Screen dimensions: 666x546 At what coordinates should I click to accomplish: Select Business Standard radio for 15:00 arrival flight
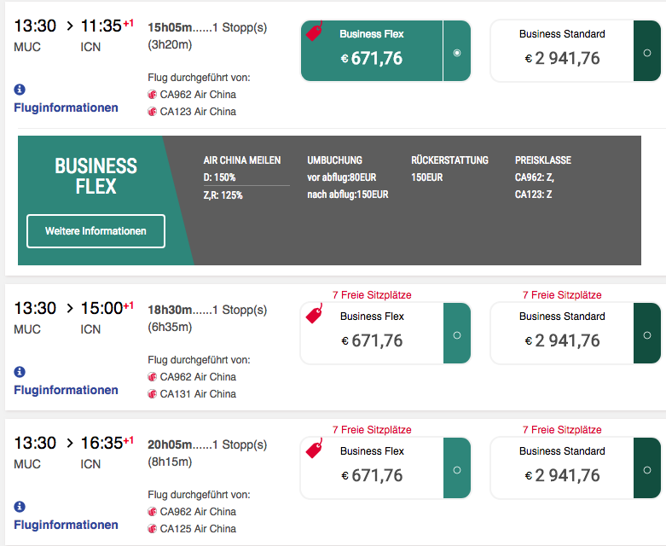(647, 334)
